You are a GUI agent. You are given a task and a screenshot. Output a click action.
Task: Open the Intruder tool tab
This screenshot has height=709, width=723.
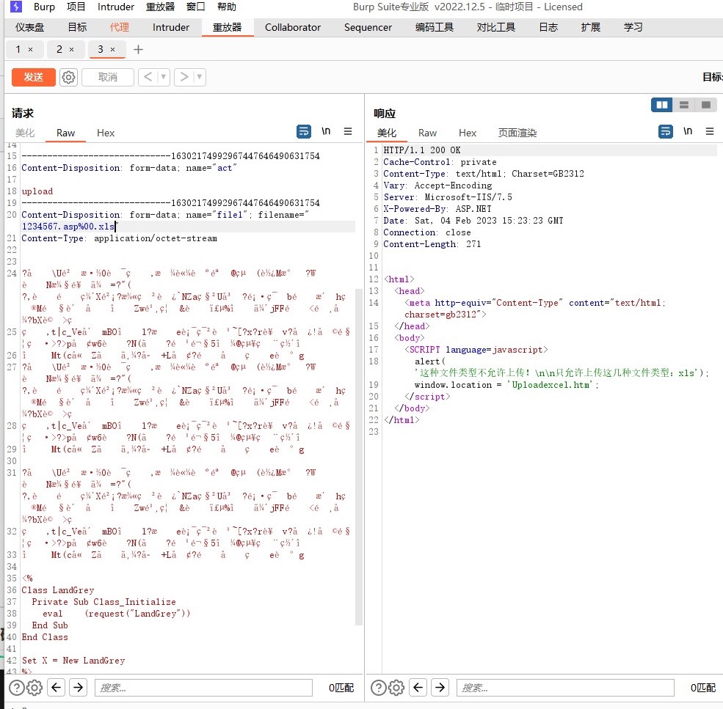click(x=170, y=27)
